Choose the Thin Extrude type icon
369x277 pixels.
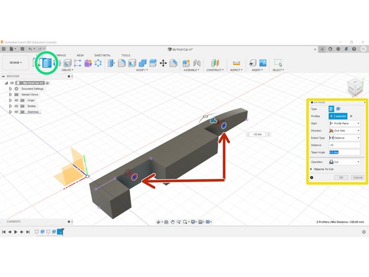coord(338,109)
